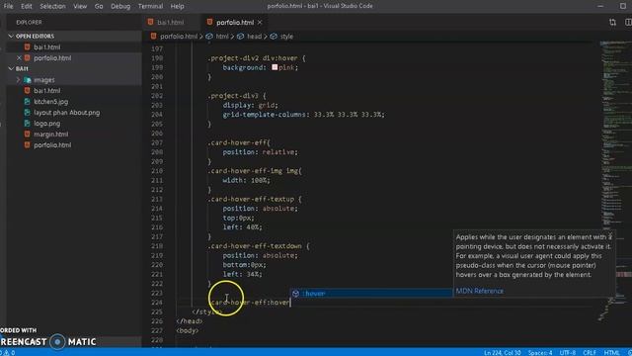Open the Edit menu
This screenshot has height=356, width=632.
[27, 6]
